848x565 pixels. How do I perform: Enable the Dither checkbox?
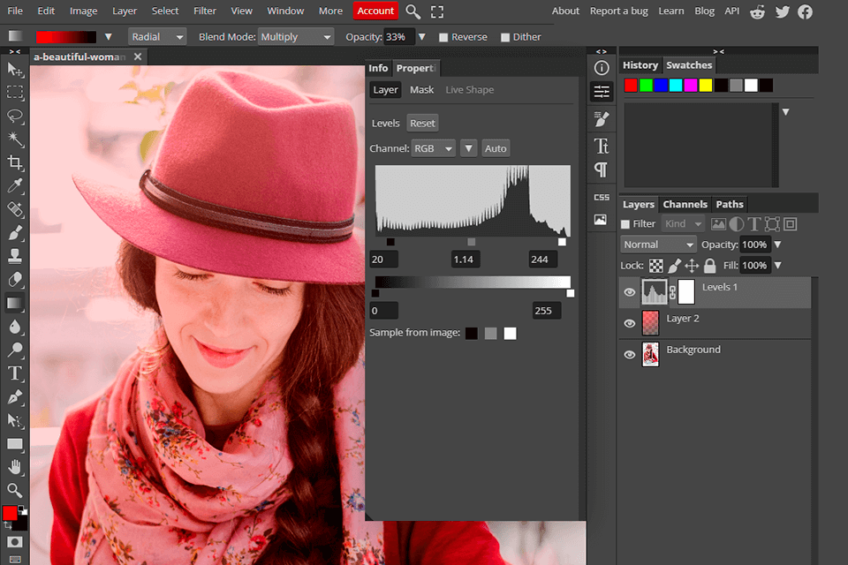[x=505, y=38]
